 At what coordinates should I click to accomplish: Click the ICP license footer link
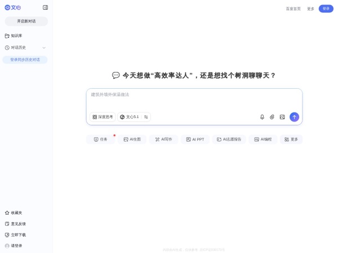click(212, 250)
